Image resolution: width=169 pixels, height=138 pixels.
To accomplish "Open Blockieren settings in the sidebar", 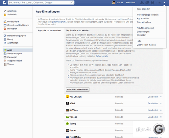I will pyautogui.click(x=12, y=29).
